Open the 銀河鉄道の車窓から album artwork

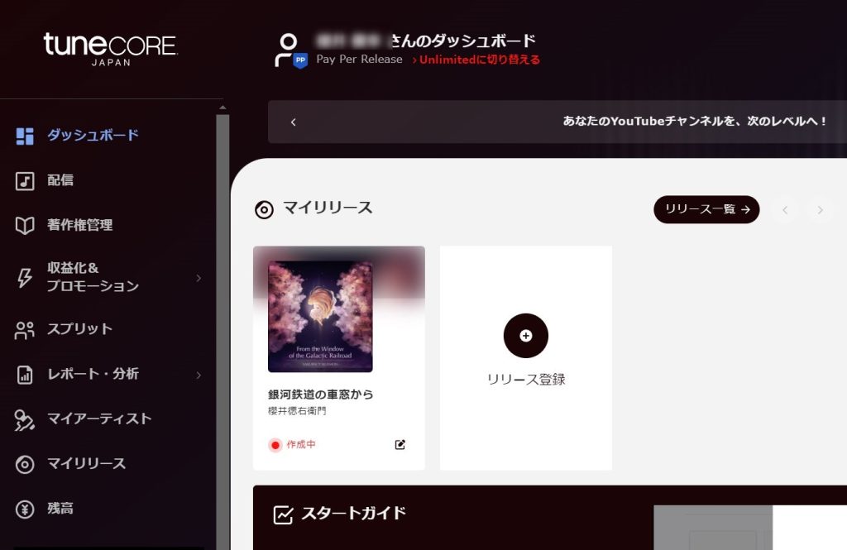[x=320, y=317]
